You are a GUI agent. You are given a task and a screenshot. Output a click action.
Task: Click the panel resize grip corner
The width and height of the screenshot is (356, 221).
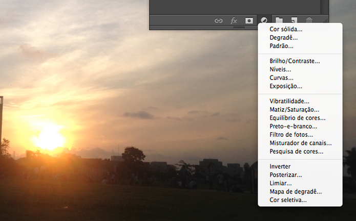[325, 21]
